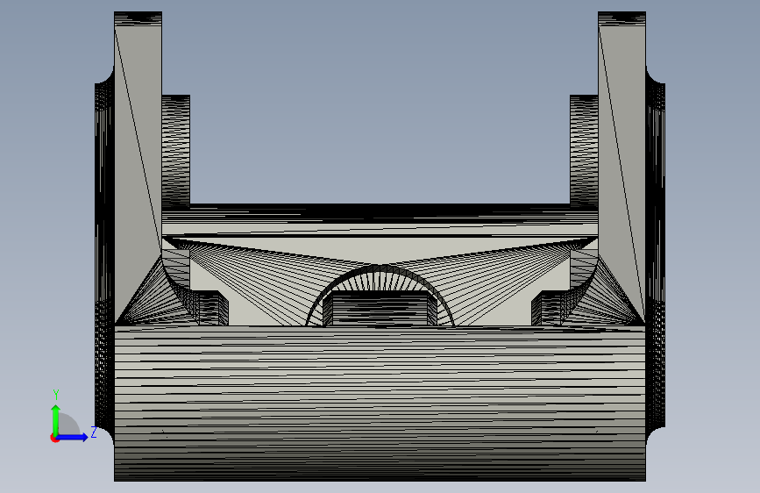Click the 'Y' letter label above the triad

click(56, 395)
